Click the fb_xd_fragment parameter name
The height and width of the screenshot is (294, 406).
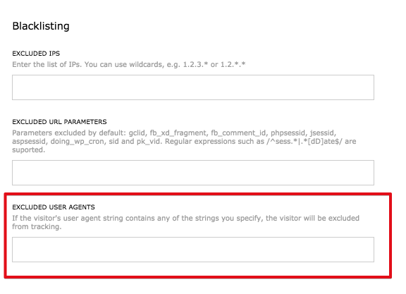tap(178, 133)
